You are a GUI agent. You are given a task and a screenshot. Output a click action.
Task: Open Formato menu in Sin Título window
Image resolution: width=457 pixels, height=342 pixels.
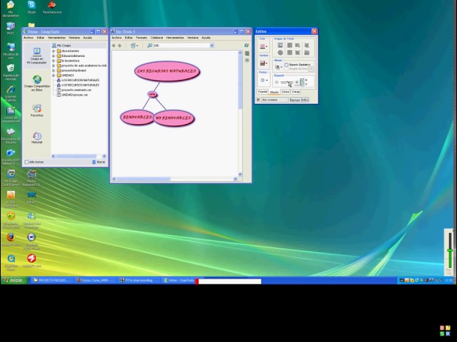141,38
